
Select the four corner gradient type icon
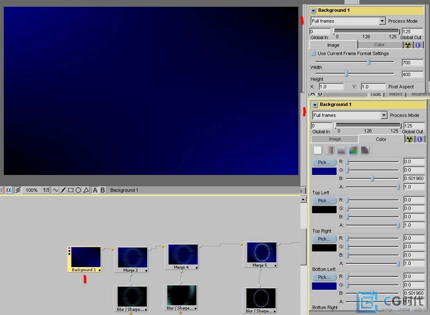click(x=353, y=150)
